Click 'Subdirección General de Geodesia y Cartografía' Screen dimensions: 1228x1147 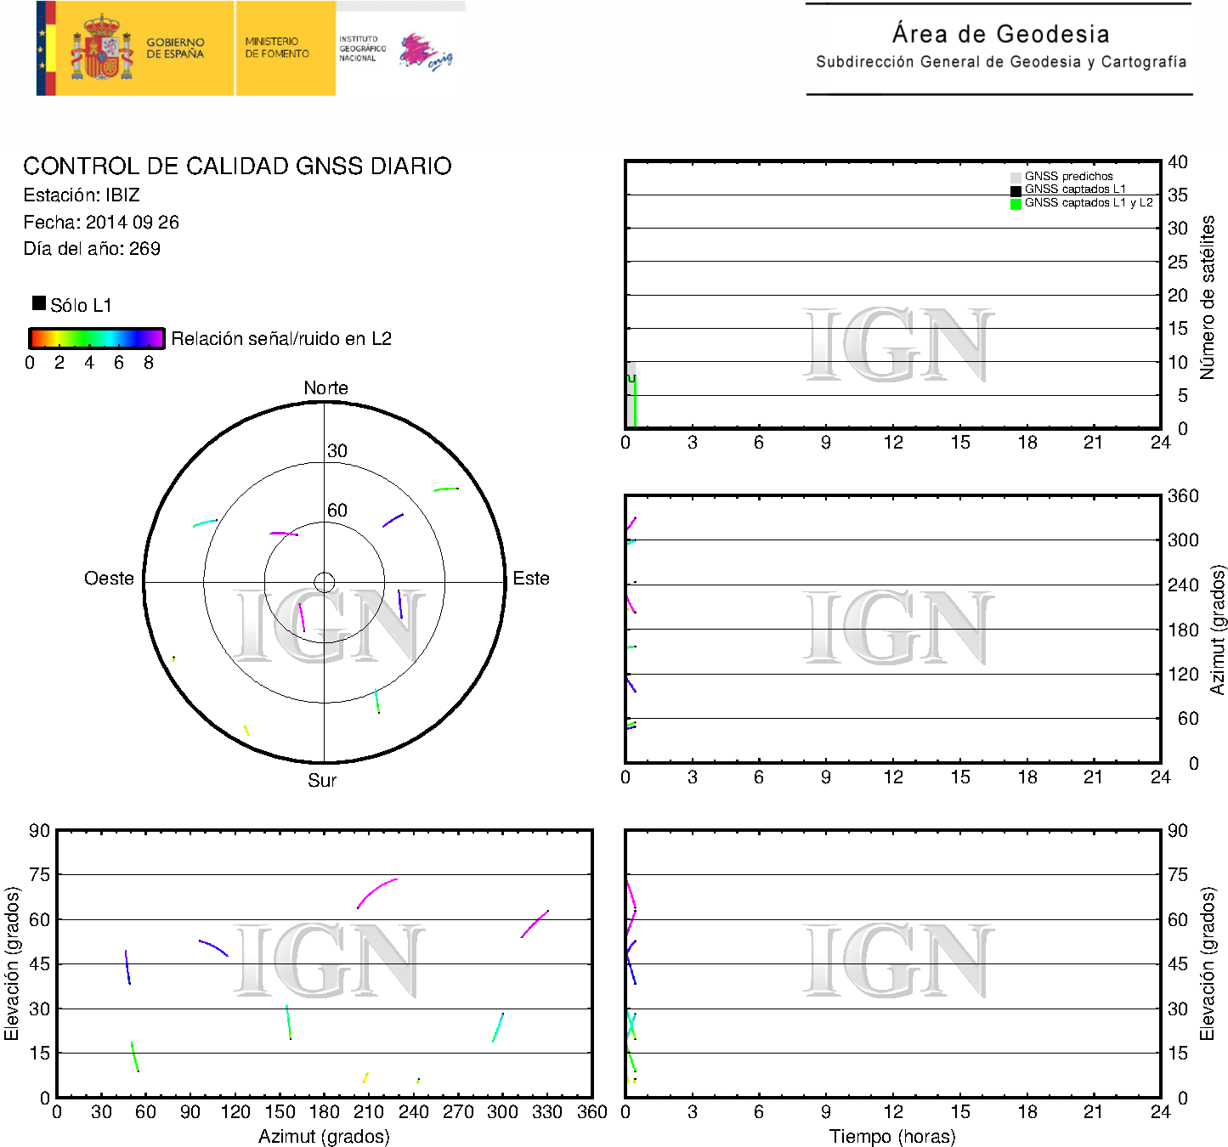click(x=1000, y=62)
